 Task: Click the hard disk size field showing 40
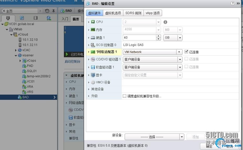(140, 38)
